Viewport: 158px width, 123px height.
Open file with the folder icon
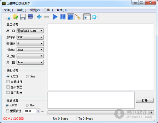pyautogui.click(x=15, y=17)
